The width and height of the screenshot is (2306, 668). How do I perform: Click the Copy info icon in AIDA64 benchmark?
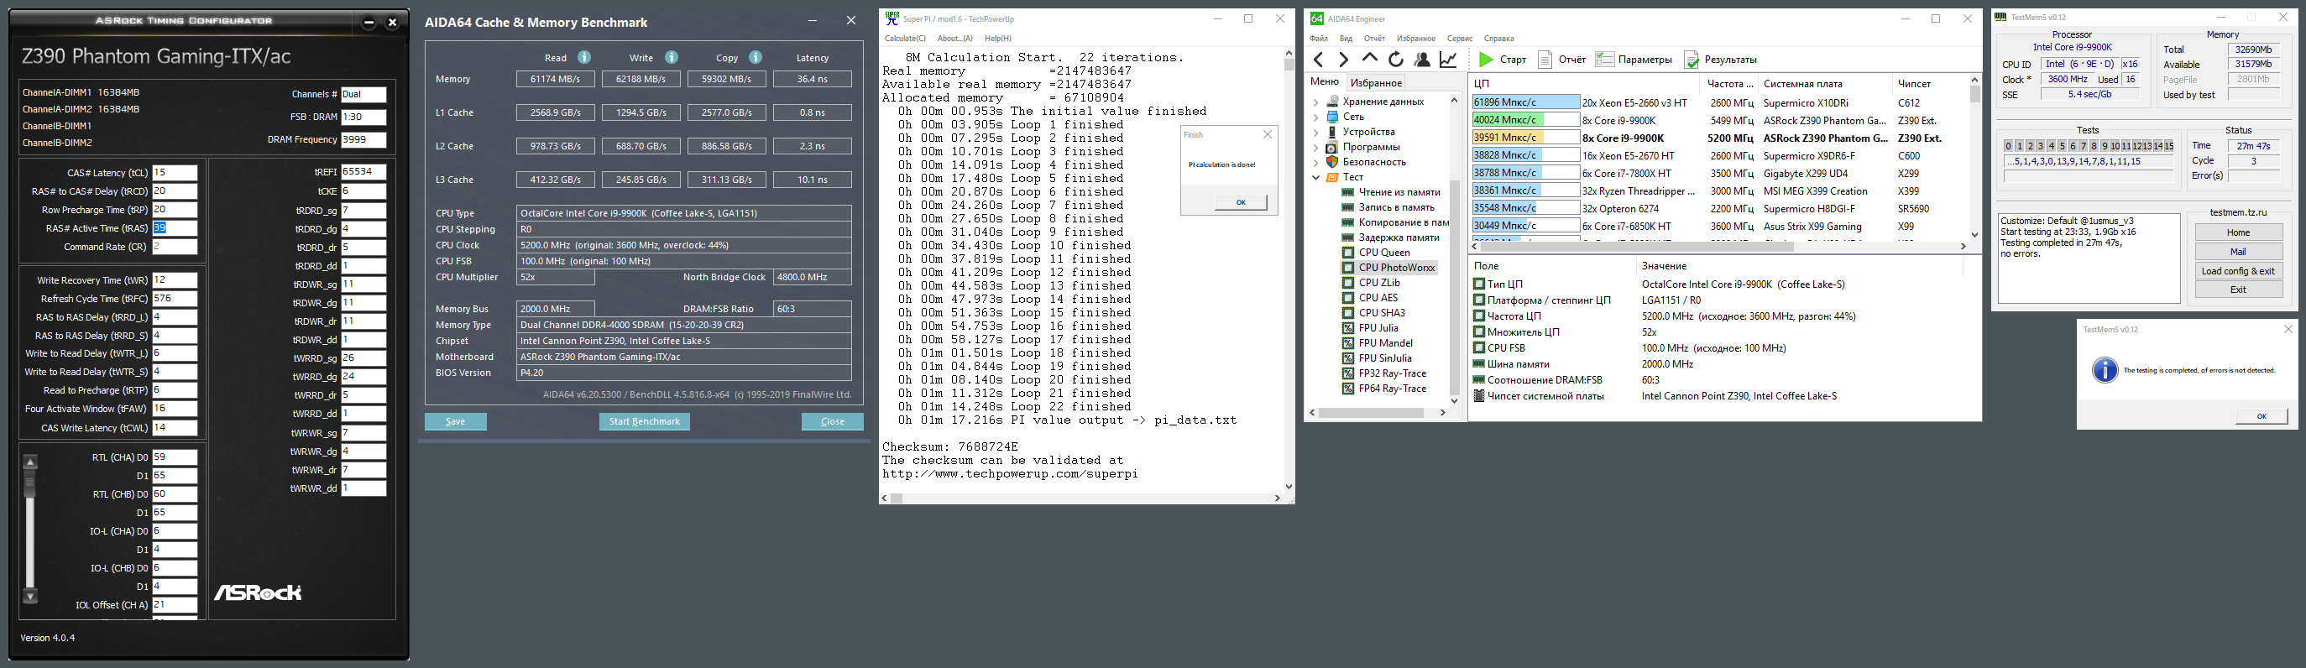(756, 57)
